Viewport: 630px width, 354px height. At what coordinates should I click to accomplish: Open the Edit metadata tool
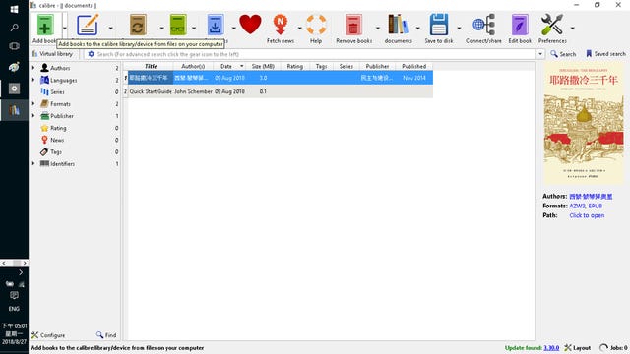88,25
